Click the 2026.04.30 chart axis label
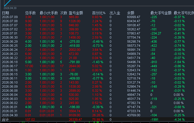The height and width of the screenshot is (123, 194). (x=10, y=8)
